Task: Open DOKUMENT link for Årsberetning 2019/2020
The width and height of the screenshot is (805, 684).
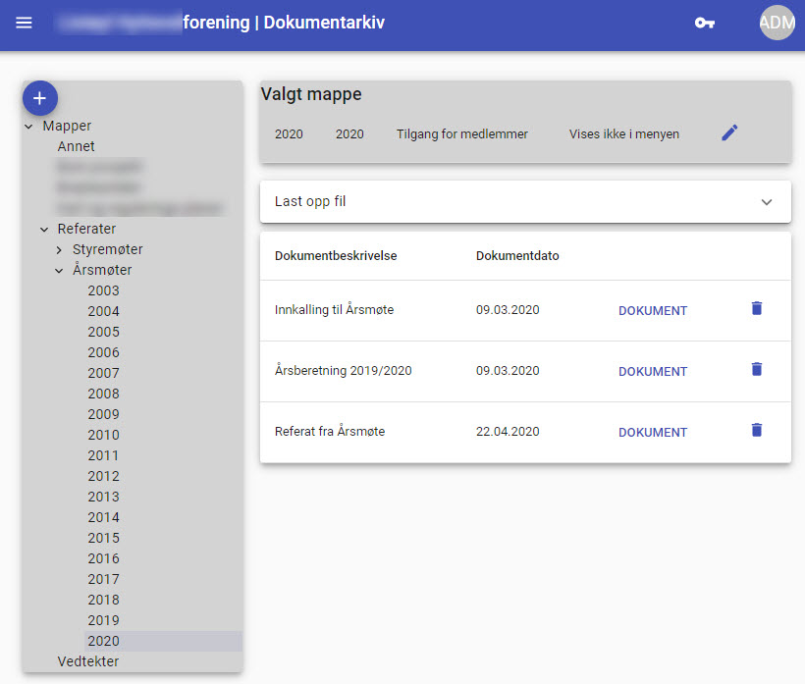Action: pyautogui.click(x=652, y=372)
